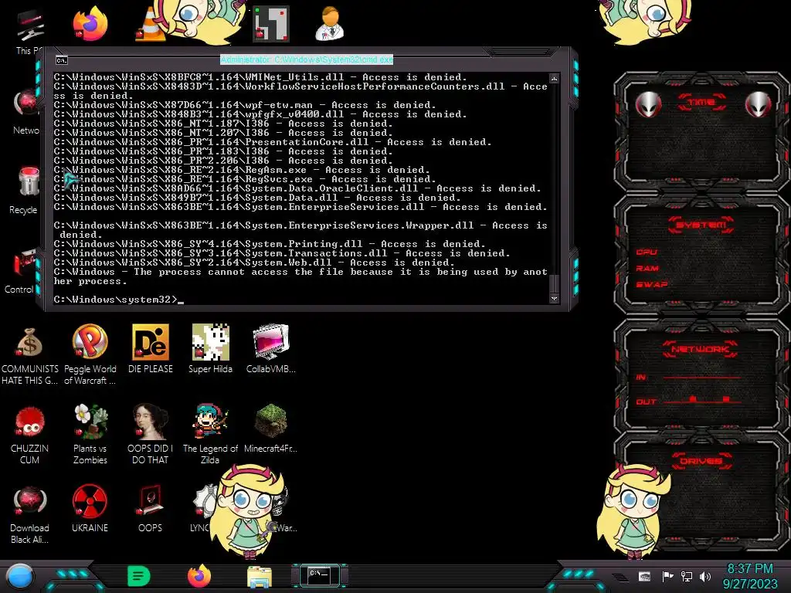Open the VLC traffic cone shortcut

(151, 24)
